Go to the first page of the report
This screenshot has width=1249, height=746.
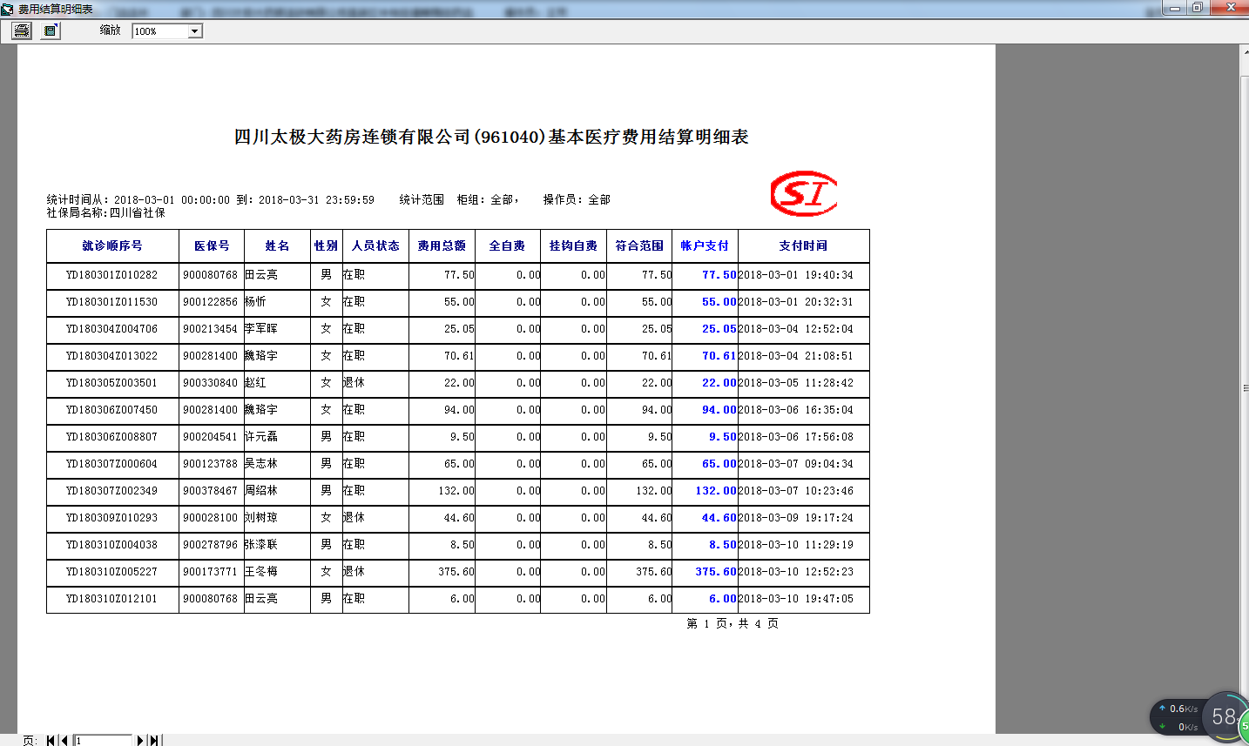click(51, 741)
